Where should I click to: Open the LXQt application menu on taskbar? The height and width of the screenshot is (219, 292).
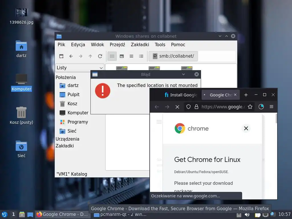click(5, 214)
